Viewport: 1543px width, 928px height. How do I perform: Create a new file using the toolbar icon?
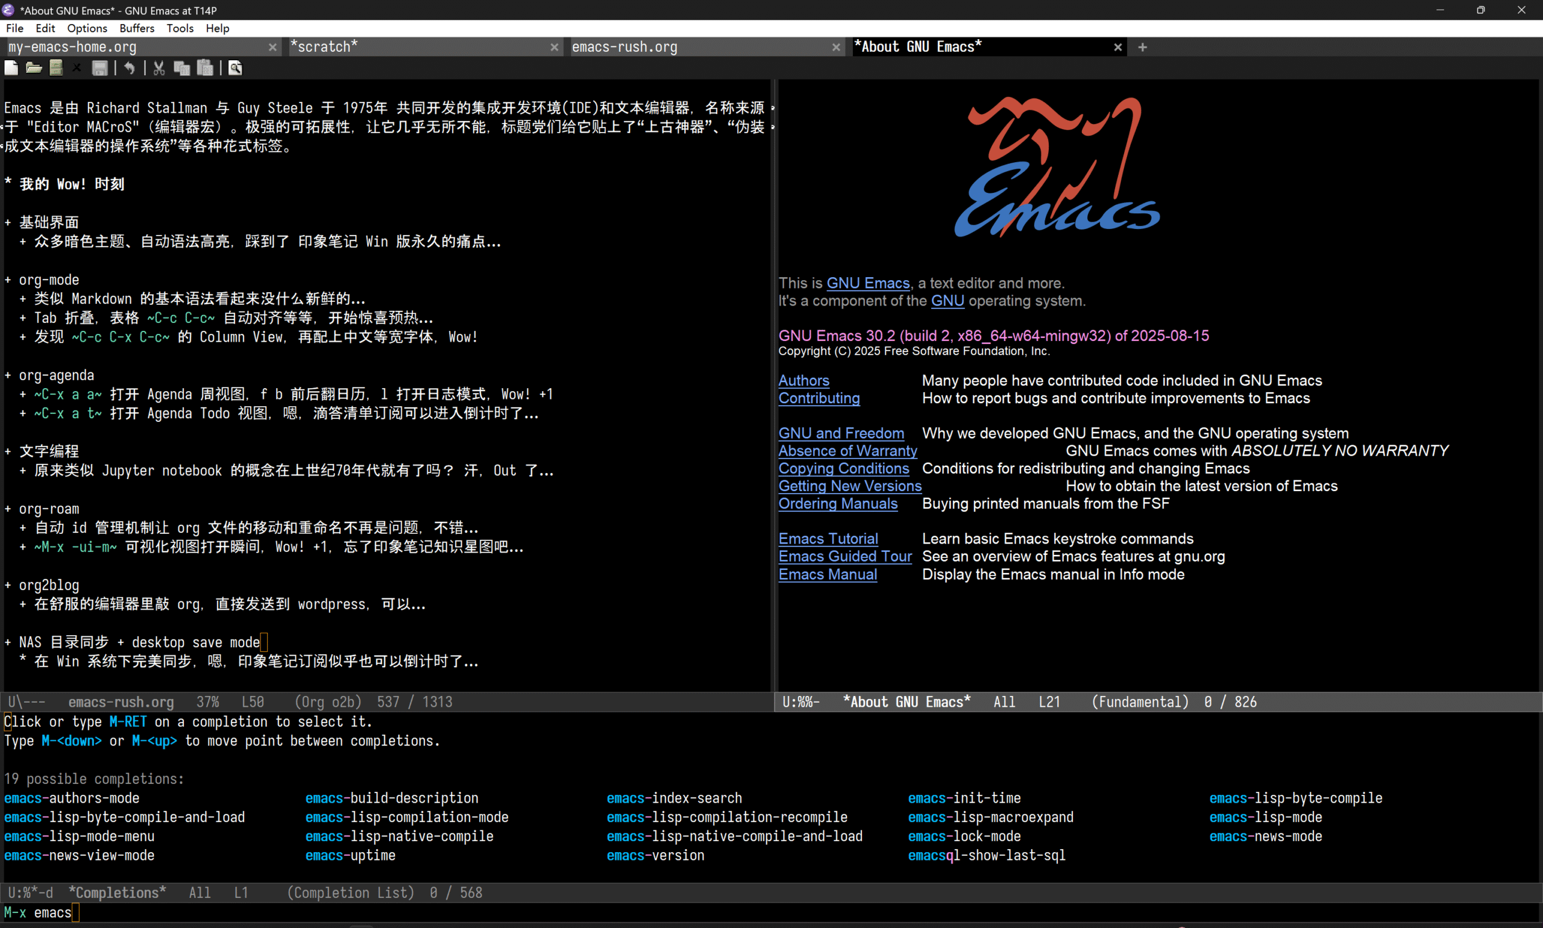11,68
